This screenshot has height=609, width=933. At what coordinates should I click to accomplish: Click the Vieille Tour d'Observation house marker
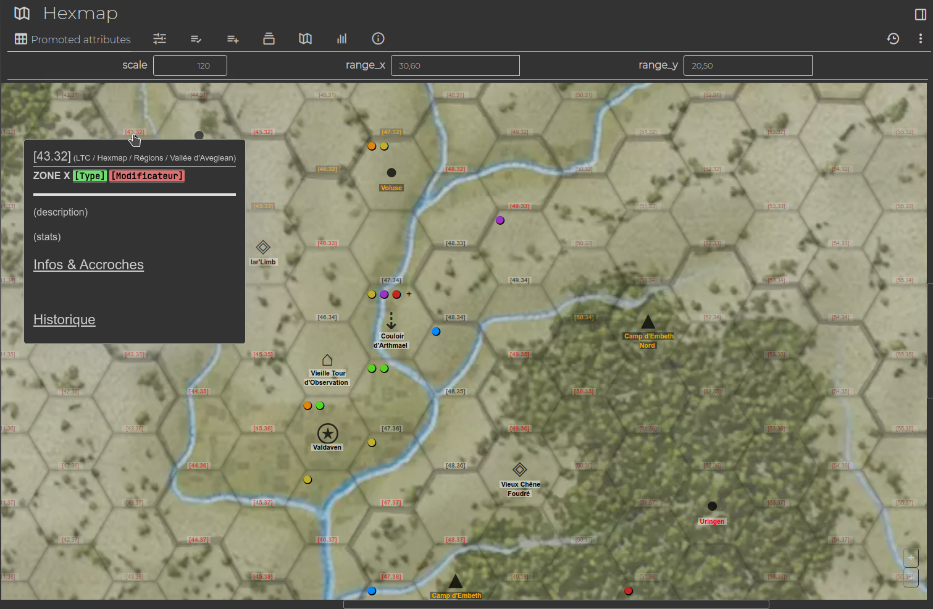tap(327, 360)
